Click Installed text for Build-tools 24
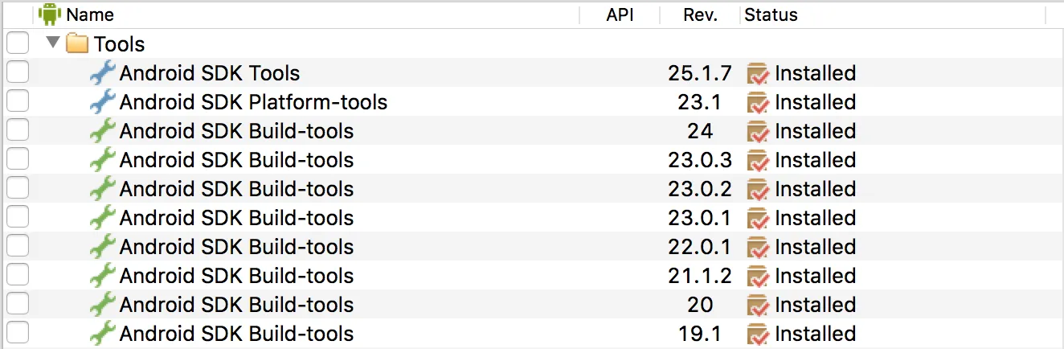The height and width of the screenshot is (349, 1064). 816,131
